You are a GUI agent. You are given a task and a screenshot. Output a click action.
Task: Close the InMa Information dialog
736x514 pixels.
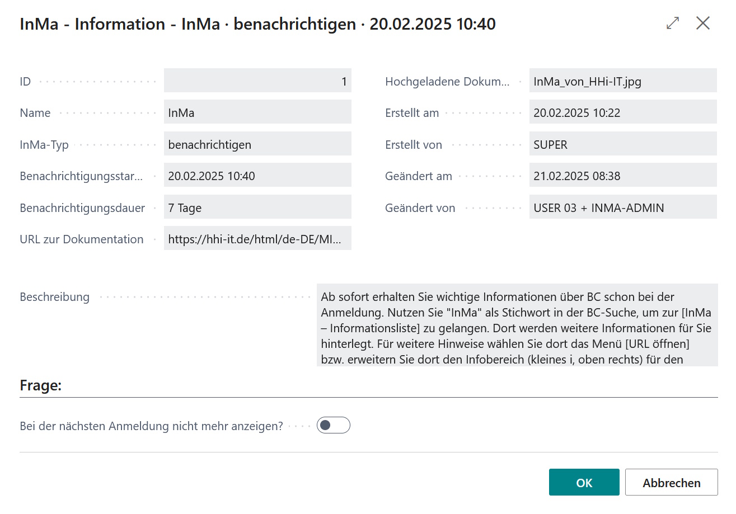pyautogui.click(x=703, y=23)
